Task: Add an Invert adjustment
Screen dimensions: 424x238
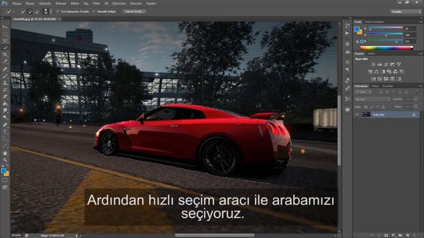Action: (x=374, y=79)
